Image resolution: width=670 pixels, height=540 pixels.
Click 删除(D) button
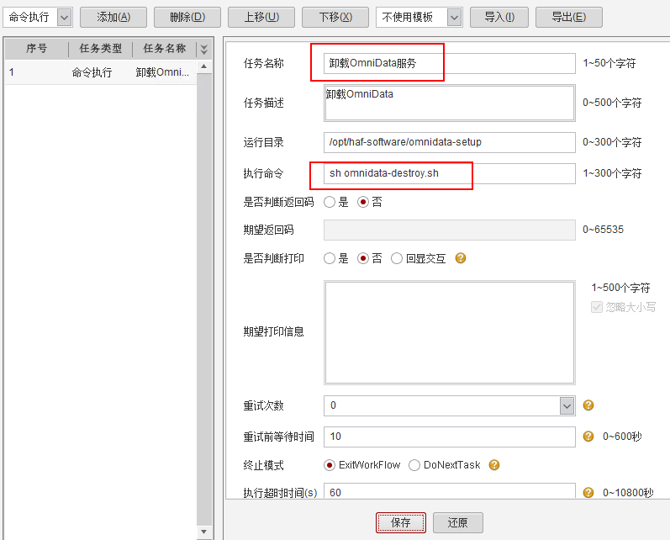click(x=187, y=17)
